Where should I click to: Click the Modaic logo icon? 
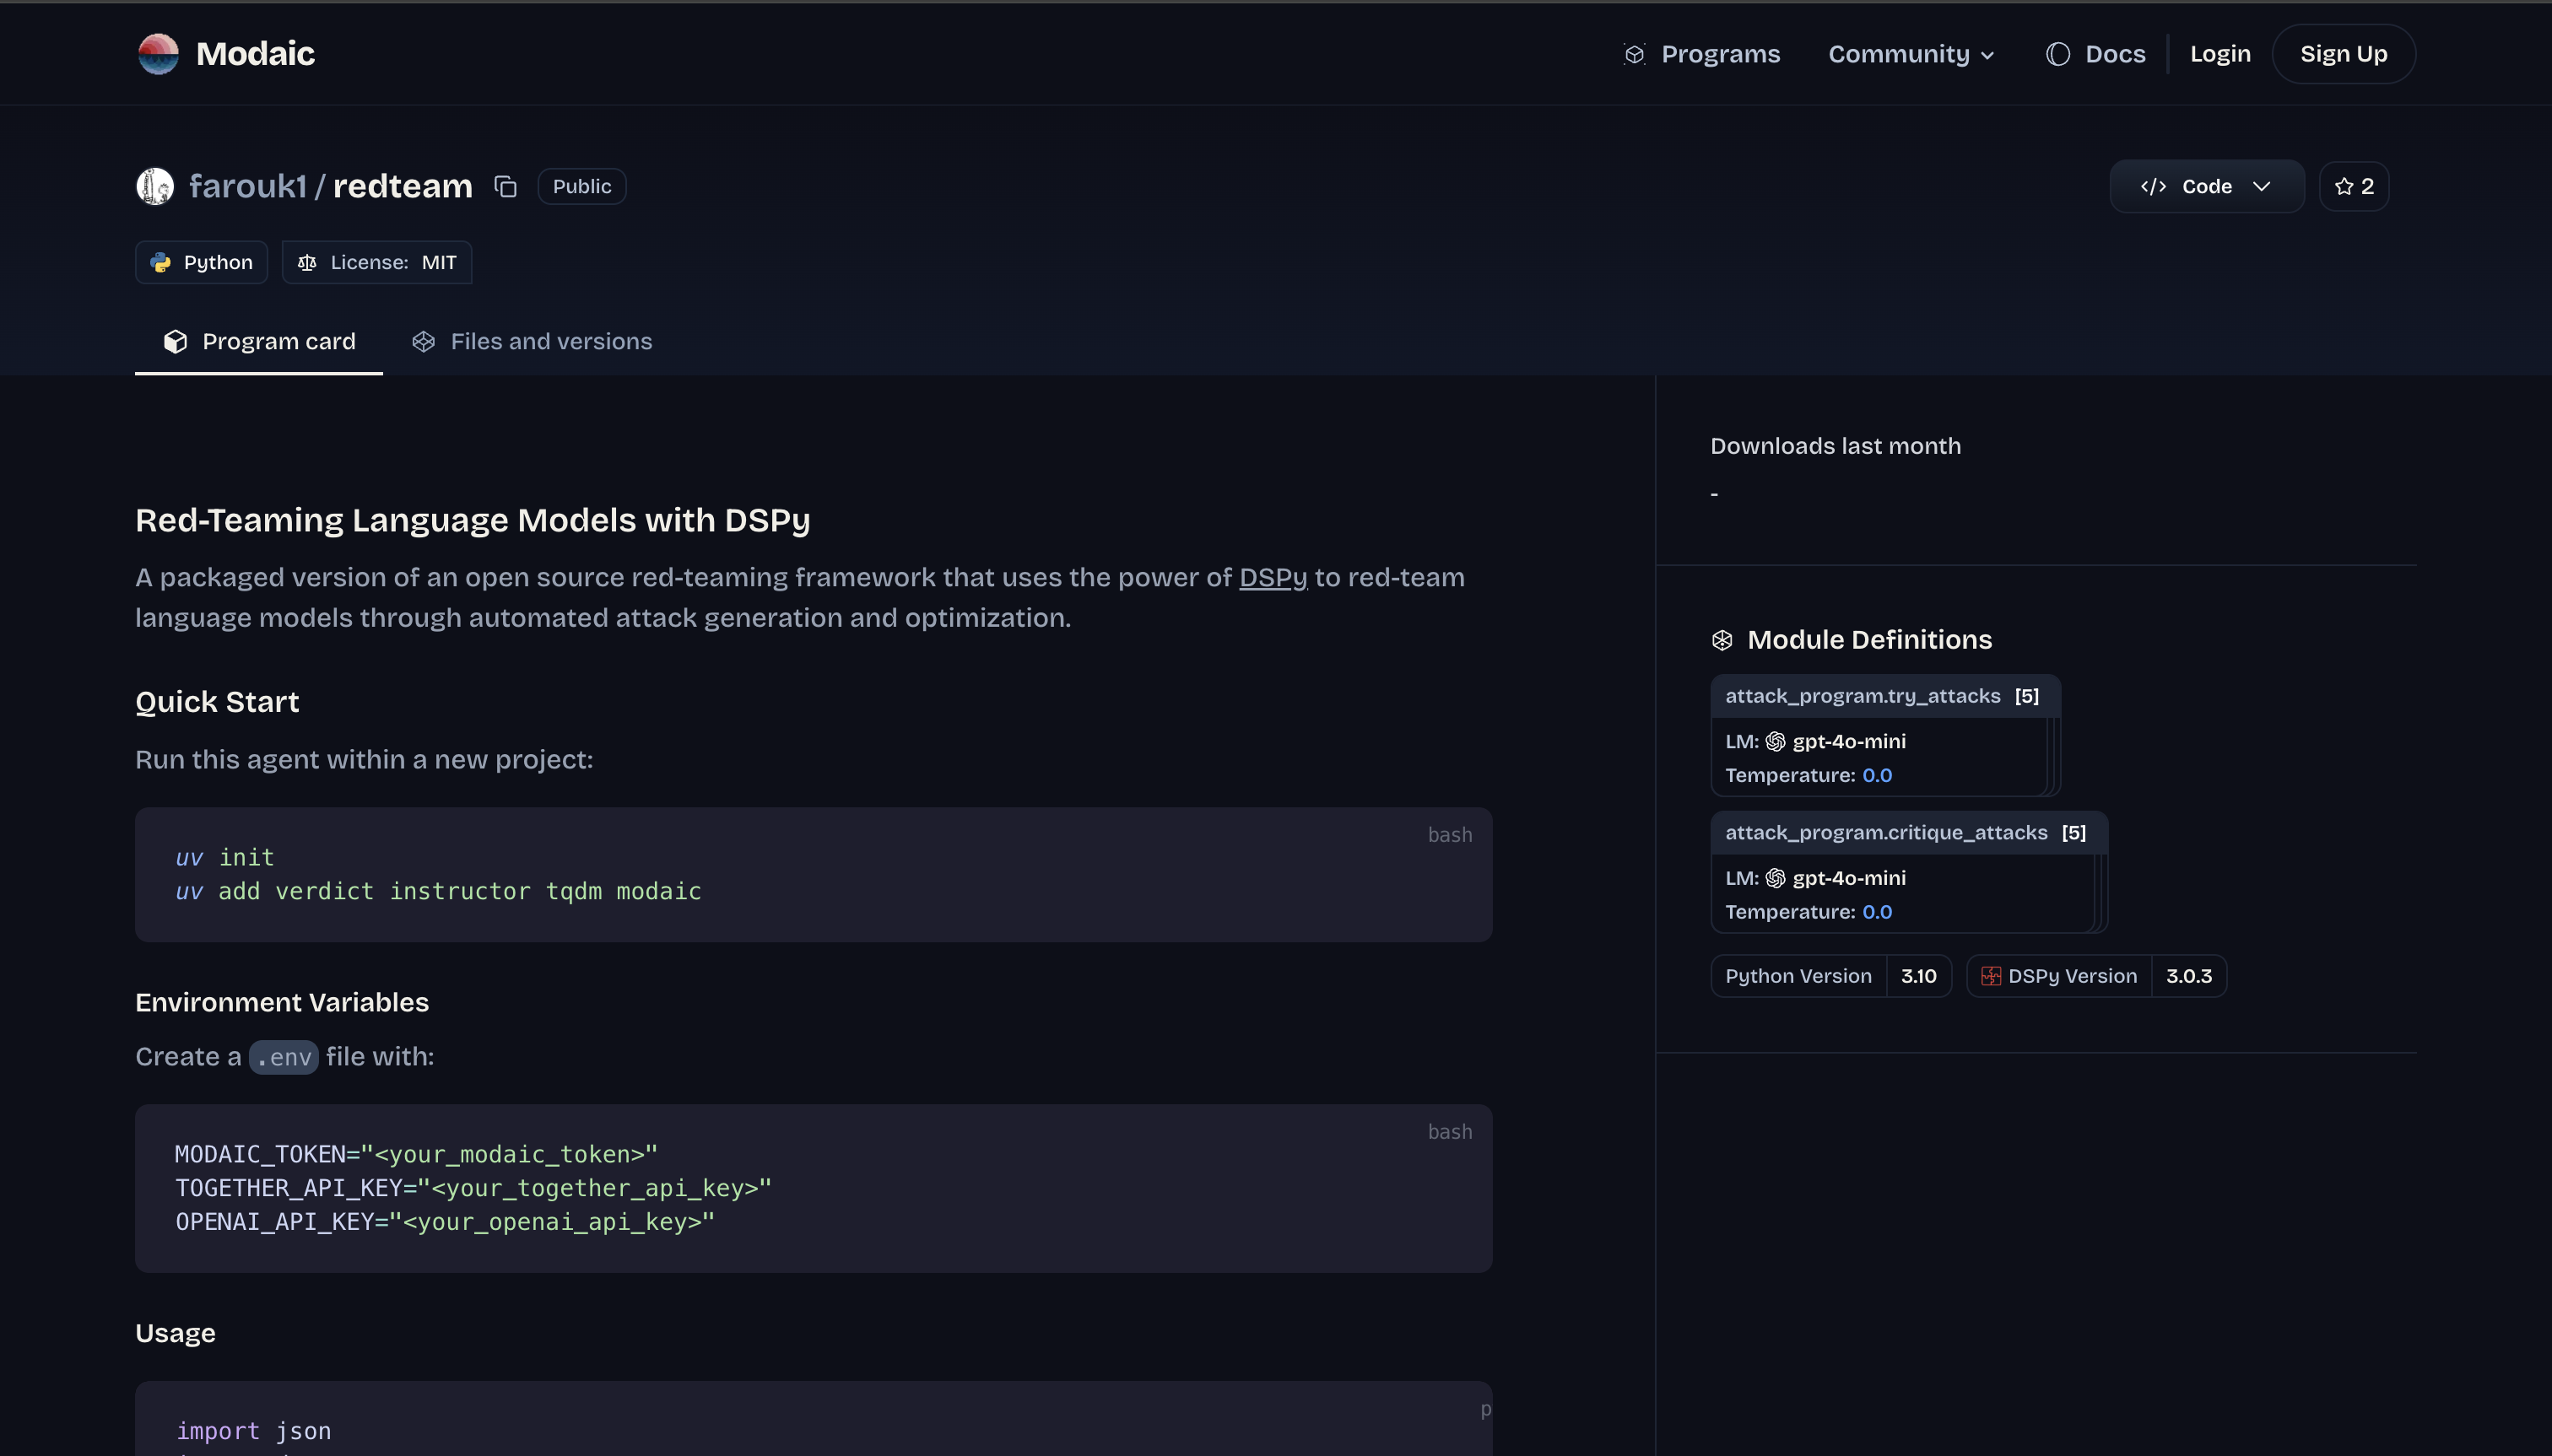[157, 53]
